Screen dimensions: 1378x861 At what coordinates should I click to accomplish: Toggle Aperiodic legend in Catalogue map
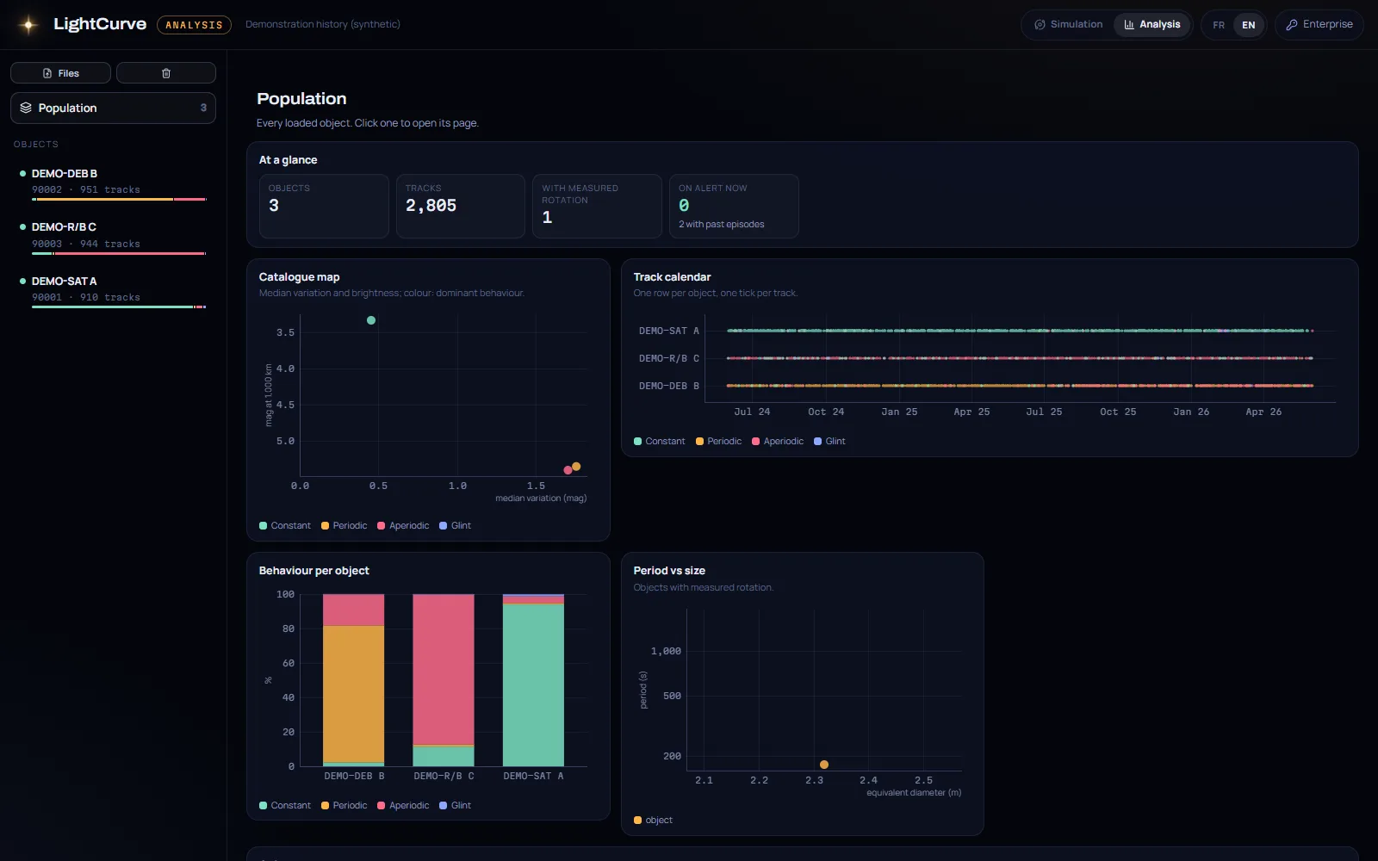(403, 525)
